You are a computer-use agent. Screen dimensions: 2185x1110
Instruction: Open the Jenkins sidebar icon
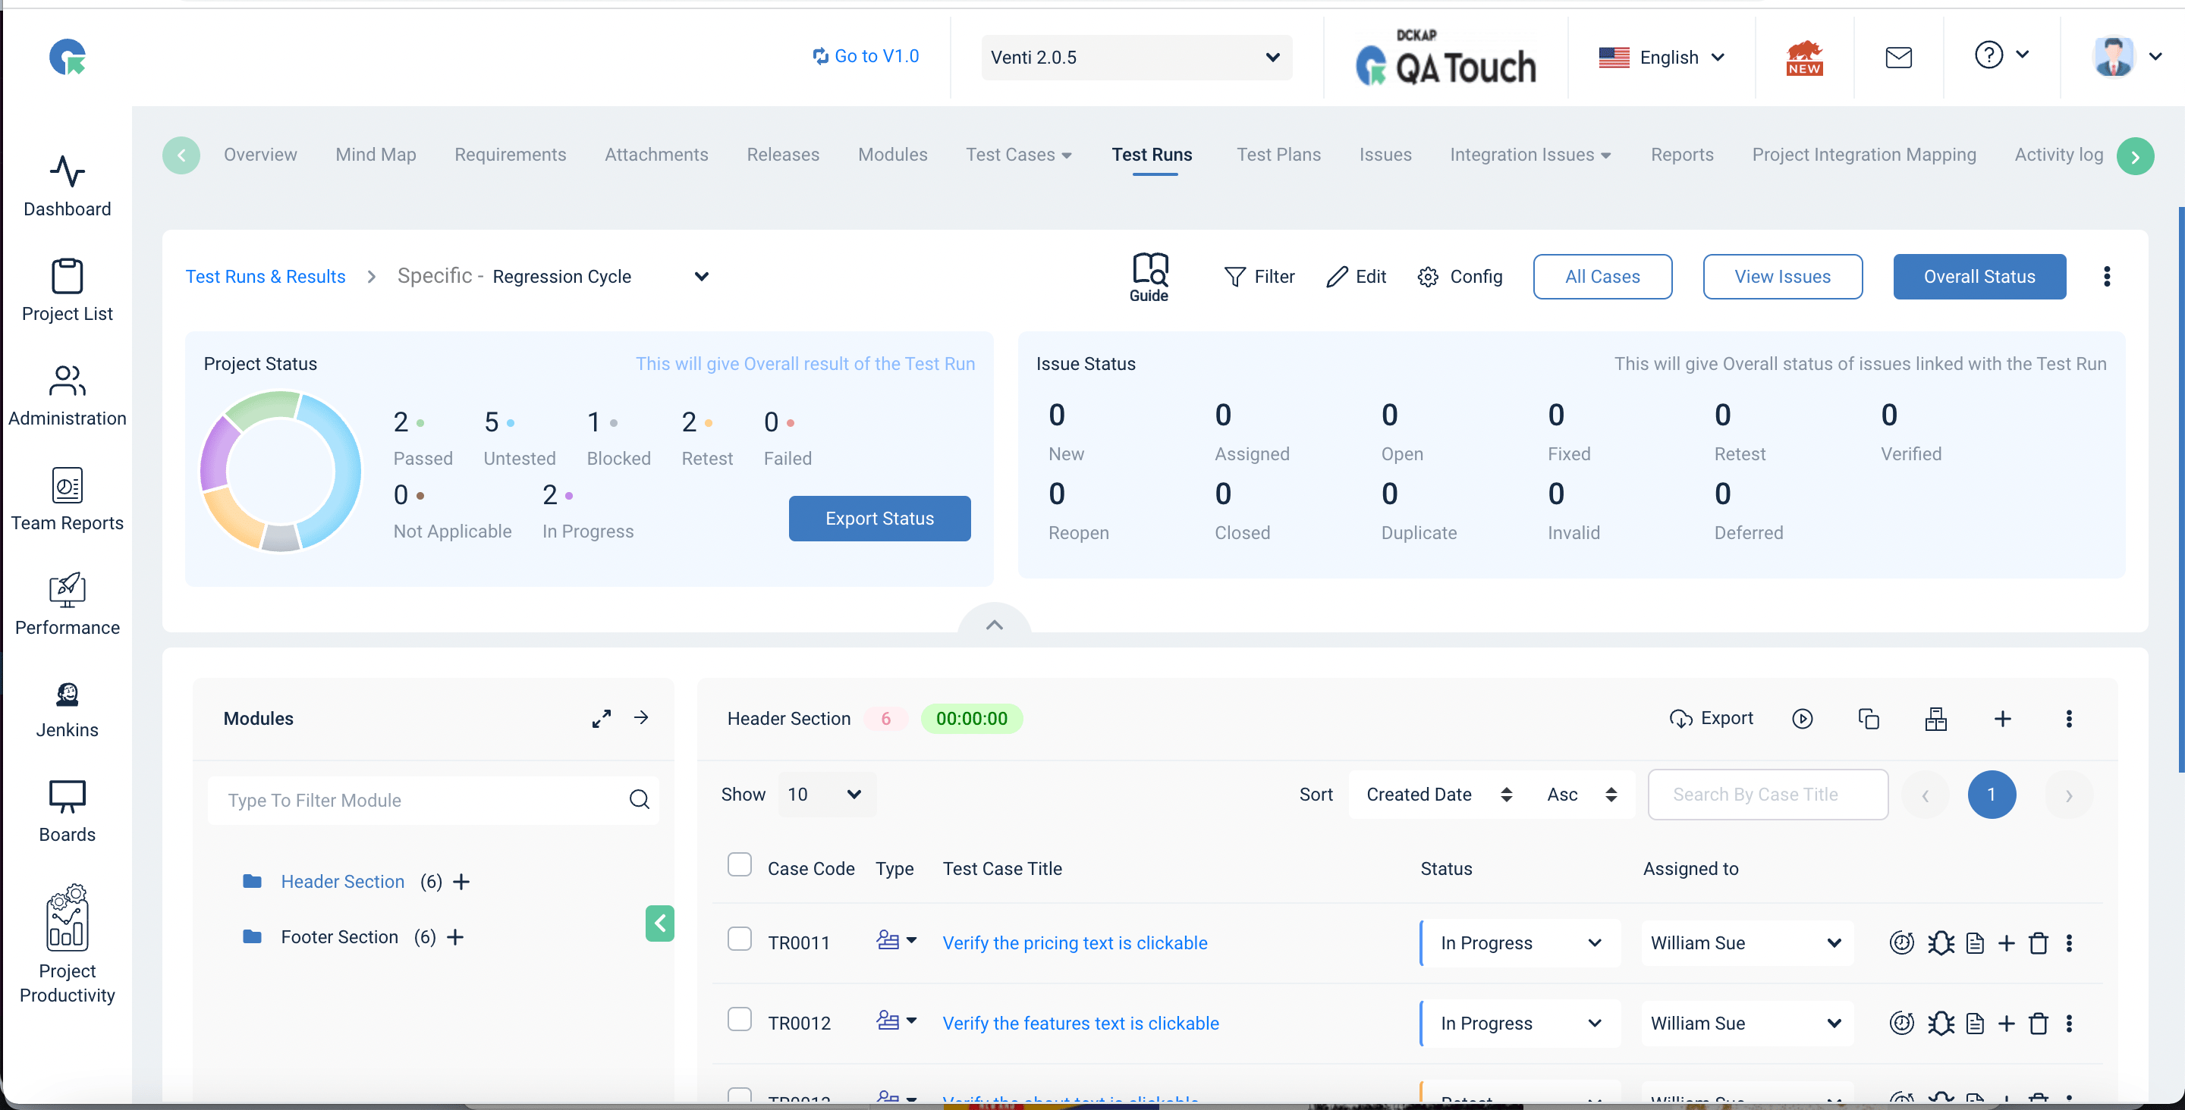click(67, 695)
